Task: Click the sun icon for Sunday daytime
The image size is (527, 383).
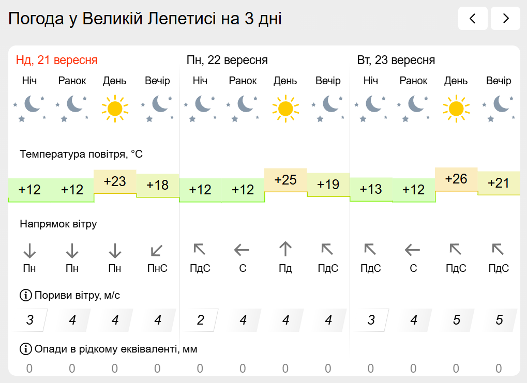Action: [x=115, y=108]
